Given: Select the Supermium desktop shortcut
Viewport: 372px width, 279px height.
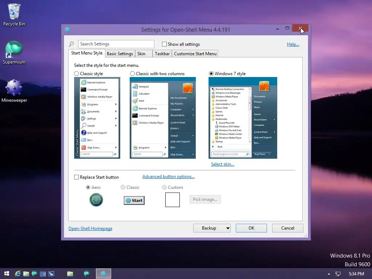Looking at the screenshot, I should pos(14,53).
